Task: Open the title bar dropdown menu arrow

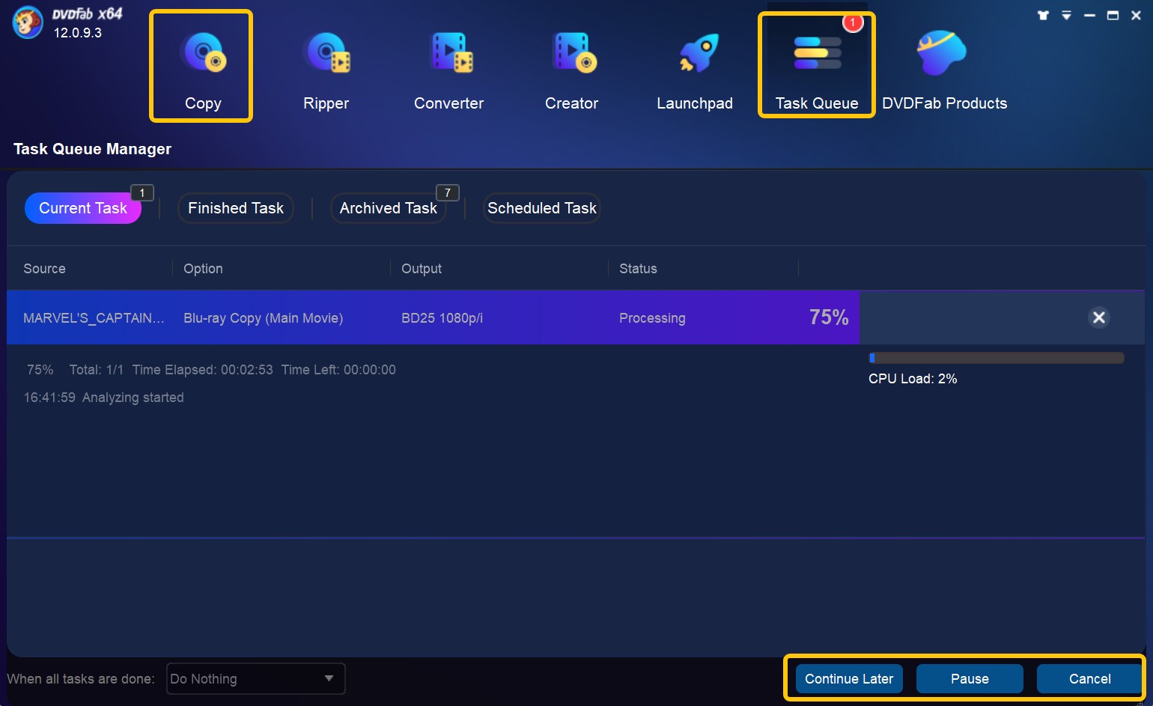Action: click(1066, 15)
